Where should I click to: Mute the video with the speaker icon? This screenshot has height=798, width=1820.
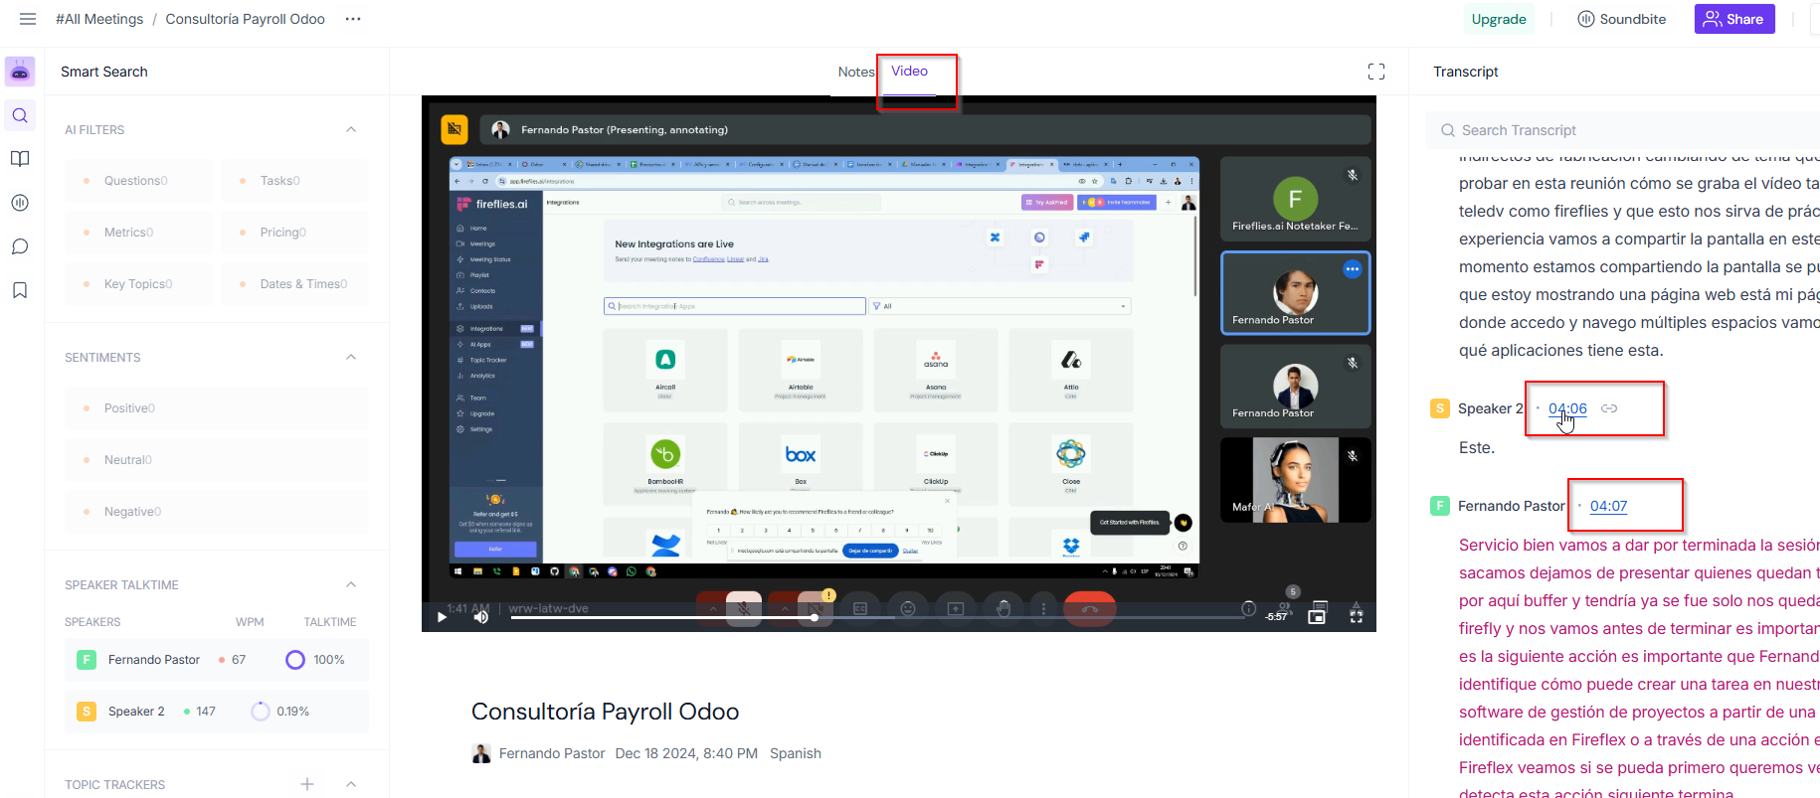pyautogui.click(x=481, y=617)
